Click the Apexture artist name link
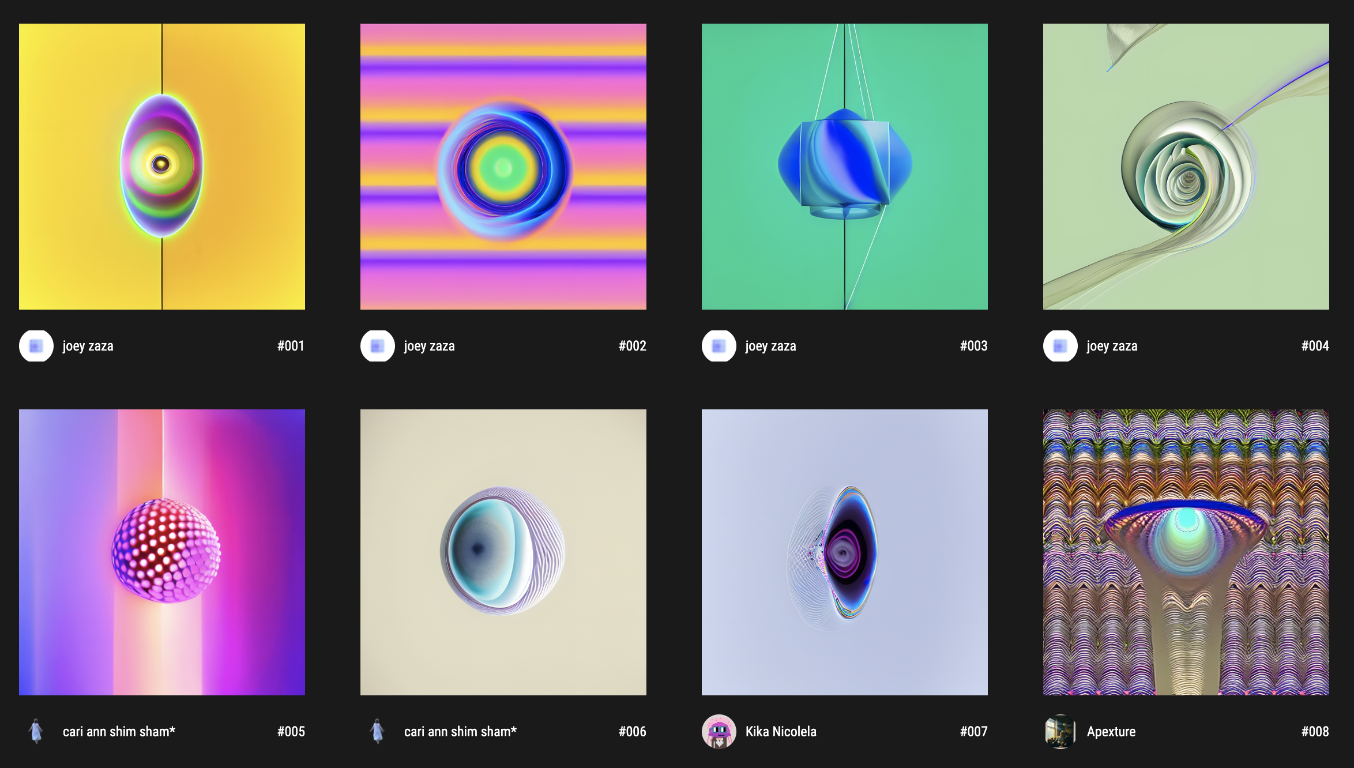Image resolution: width=1354 pixels, height=768 pixels. (1111, 732)
